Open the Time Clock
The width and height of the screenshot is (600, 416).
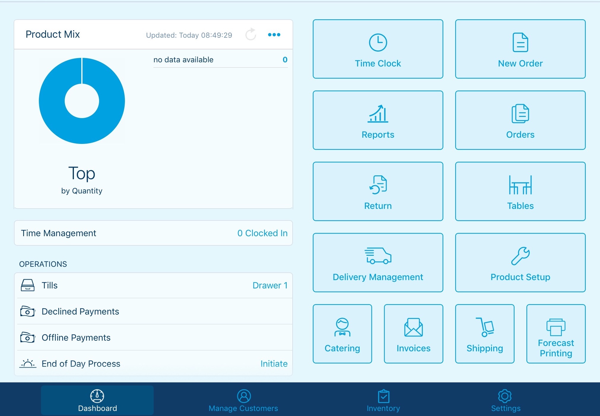click(377, 49)
